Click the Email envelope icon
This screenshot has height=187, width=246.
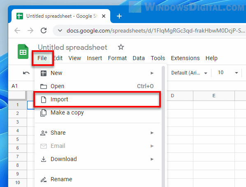coord(44,146)
